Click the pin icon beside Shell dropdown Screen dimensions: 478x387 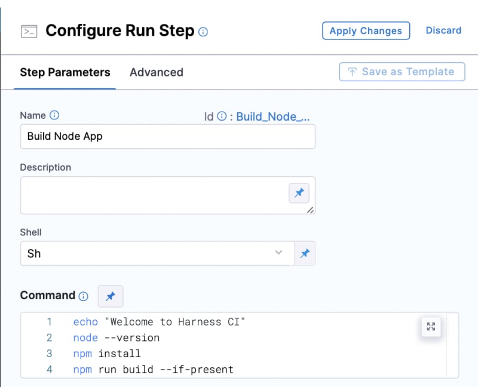pyautogui.click(x=305, y=253)
